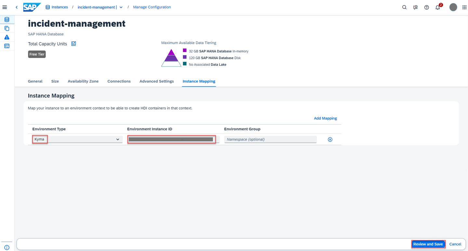Select the Instance Mapping tab
Image resolution: width=468 pixels, height=251 pixels.
click(199, 81)
